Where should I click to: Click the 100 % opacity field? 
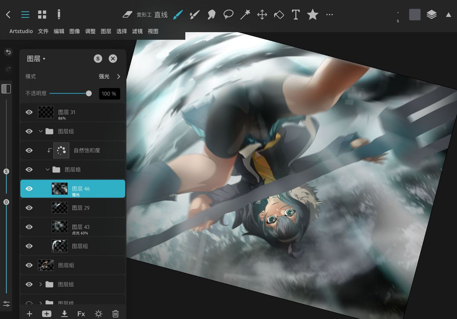coord(109,93)
